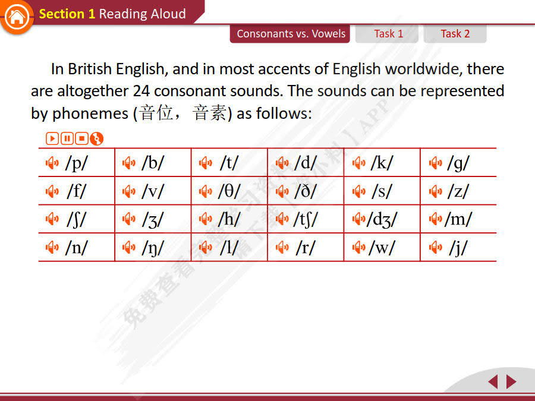Select the /ŋ/ phoneme text
The image size is (535, 401).
coord(153,248)
